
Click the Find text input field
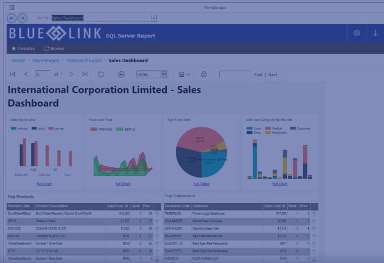pyautogui.click(x=235, y=74)
